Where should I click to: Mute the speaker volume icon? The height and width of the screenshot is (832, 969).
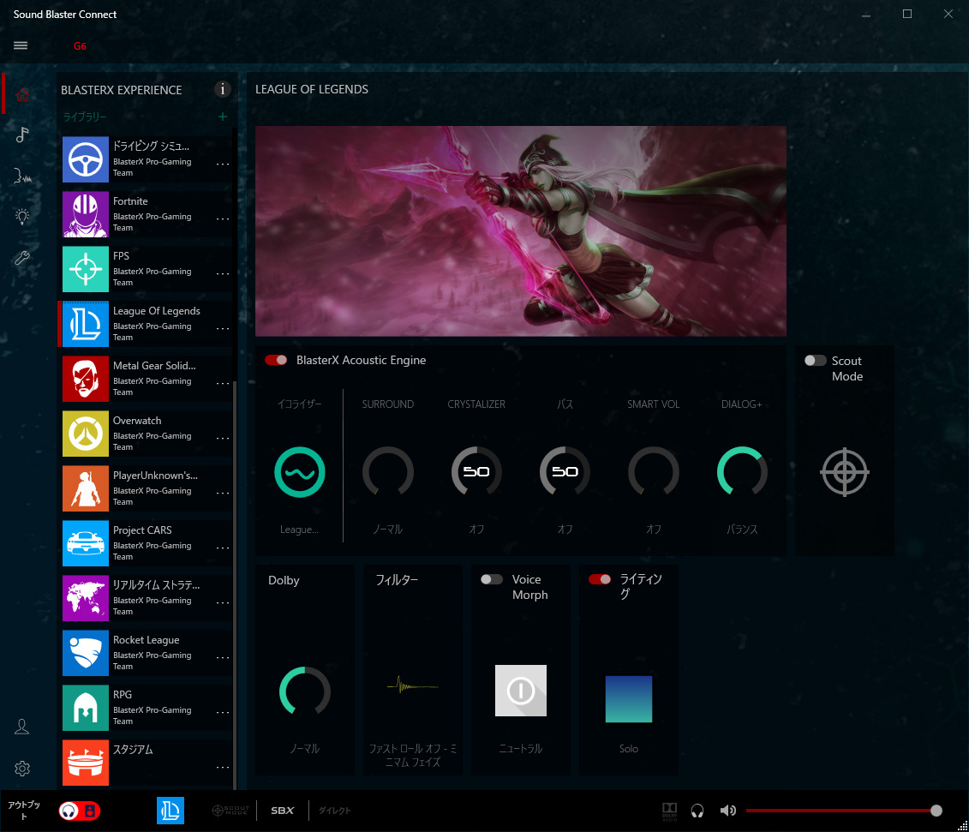728,811
